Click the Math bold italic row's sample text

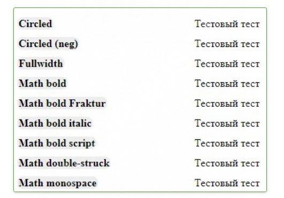pos(227,123)
